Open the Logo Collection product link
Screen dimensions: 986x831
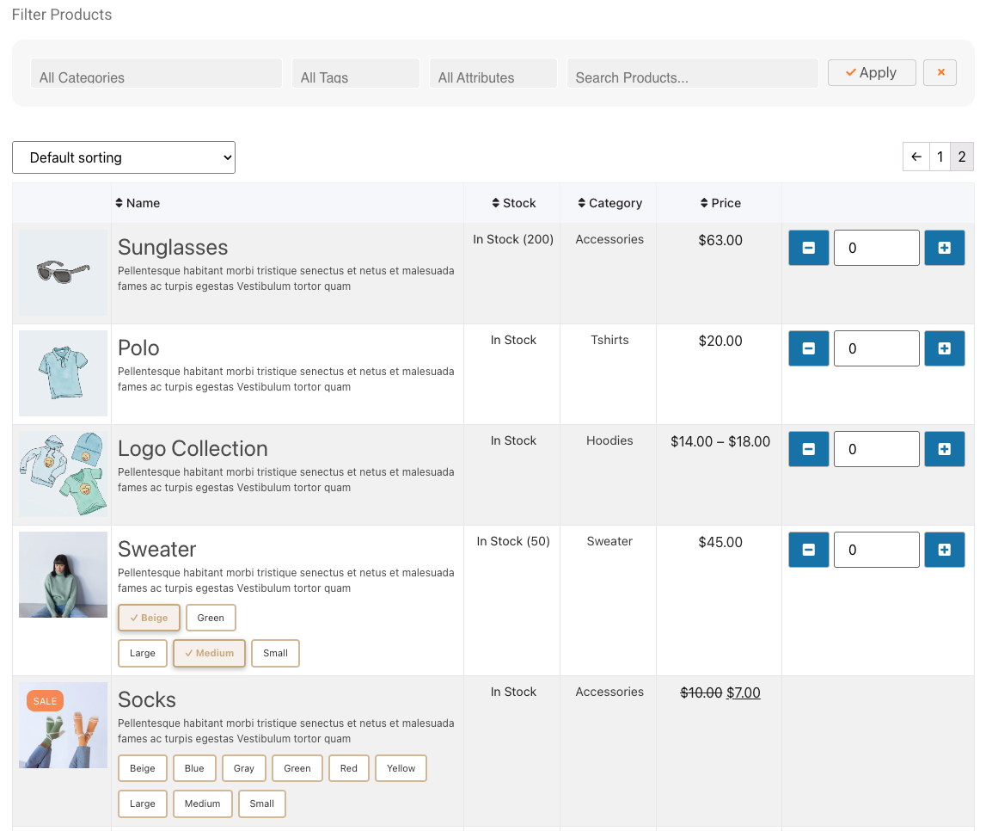(x=193, y=448)
